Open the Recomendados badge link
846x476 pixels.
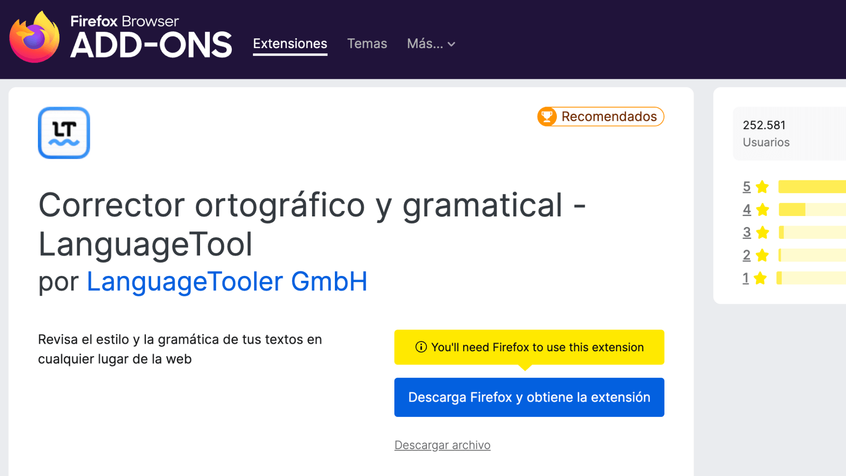(x=601, y=116)
